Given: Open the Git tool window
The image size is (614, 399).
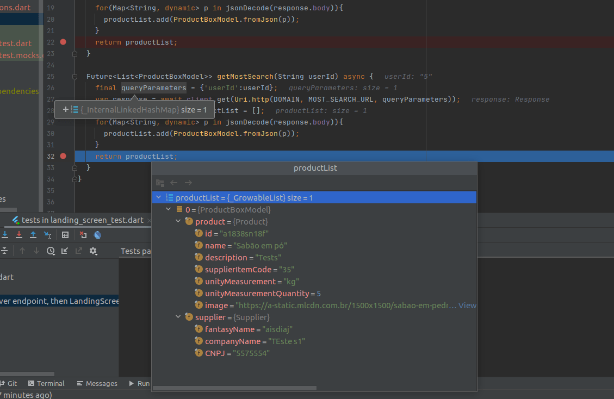Looking at the screenshot, I should [9, 383].
